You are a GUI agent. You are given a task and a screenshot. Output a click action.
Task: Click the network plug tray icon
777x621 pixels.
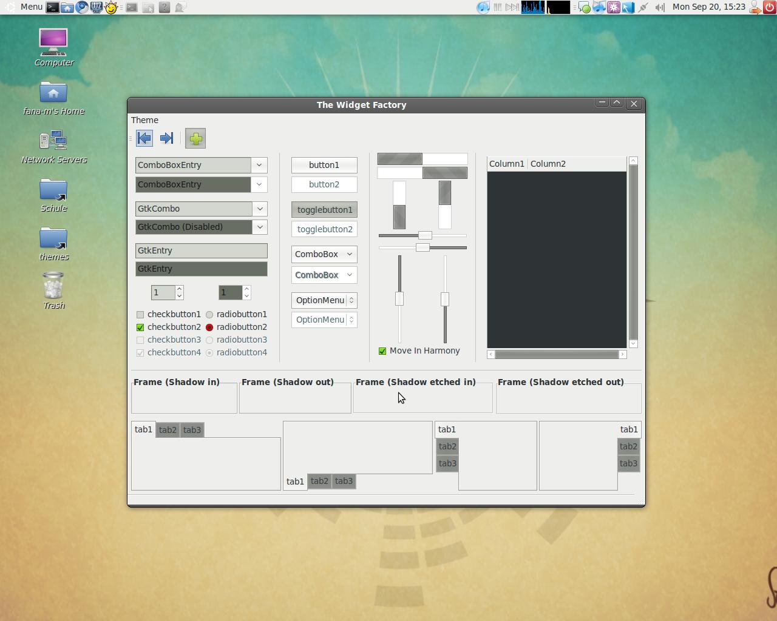coord(643,7)
